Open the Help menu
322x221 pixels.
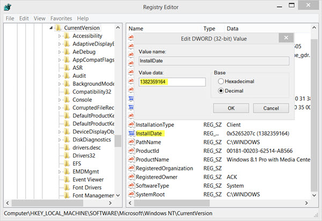[83, 18]
